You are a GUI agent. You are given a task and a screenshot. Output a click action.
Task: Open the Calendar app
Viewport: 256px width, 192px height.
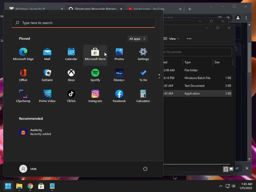pyautogui.click(x=71, y=54)
